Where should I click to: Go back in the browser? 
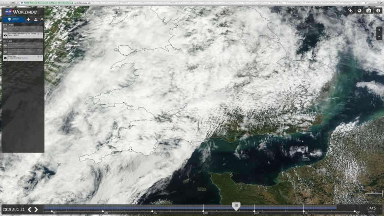3,3
